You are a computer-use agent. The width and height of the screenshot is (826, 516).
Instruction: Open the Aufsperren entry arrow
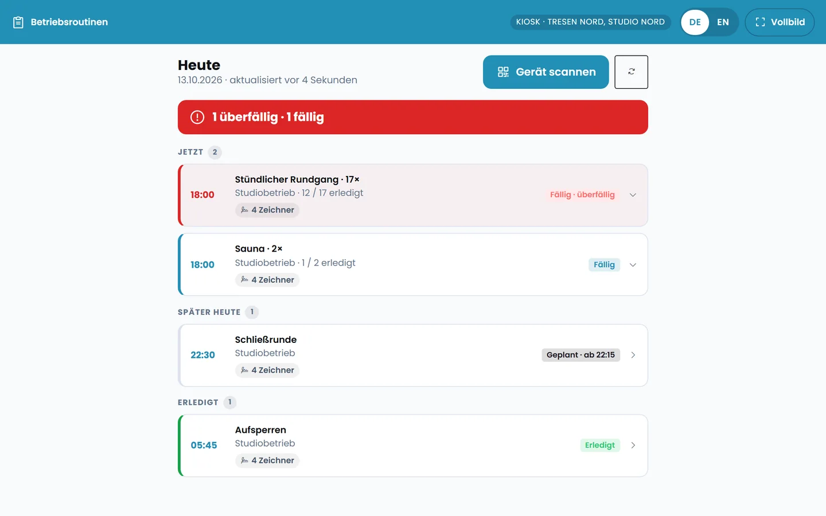[x=633, y=445]
